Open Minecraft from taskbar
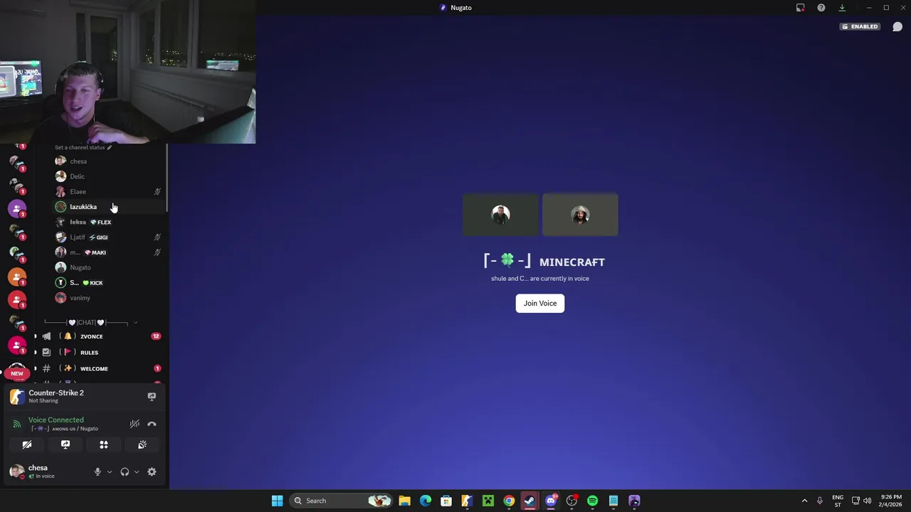 [x=488, y=501]
